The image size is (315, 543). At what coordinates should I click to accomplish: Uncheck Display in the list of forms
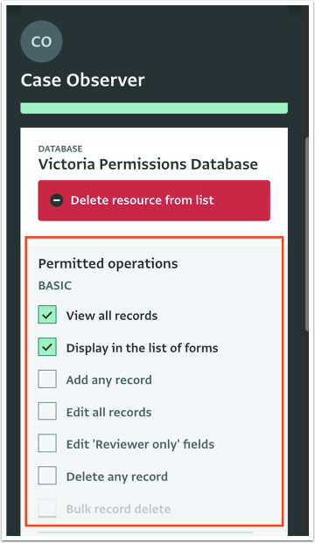click(47, 347)
